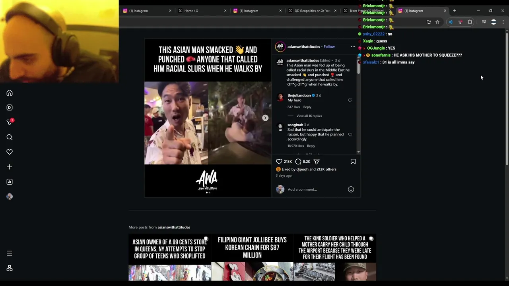Open the commenter avatar beside Add a comment
The image size is (509, 286).
tap(280, 189)
